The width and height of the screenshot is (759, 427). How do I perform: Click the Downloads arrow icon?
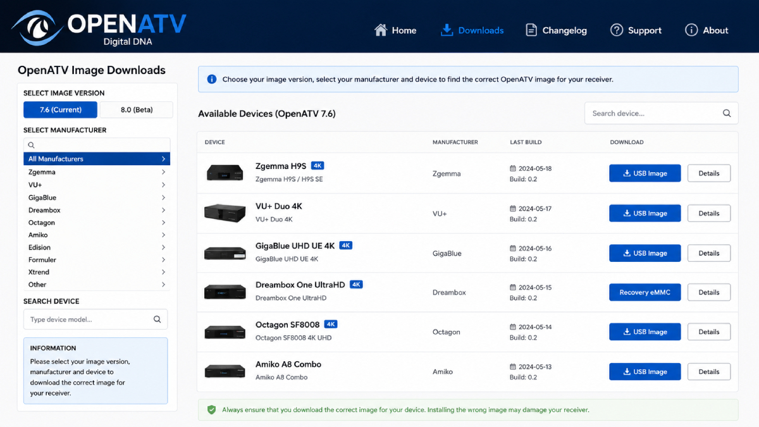(447, 30)
